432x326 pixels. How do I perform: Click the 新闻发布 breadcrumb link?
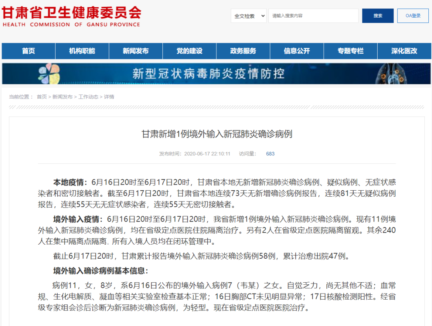pyautogui.click(x=62, y=97)
